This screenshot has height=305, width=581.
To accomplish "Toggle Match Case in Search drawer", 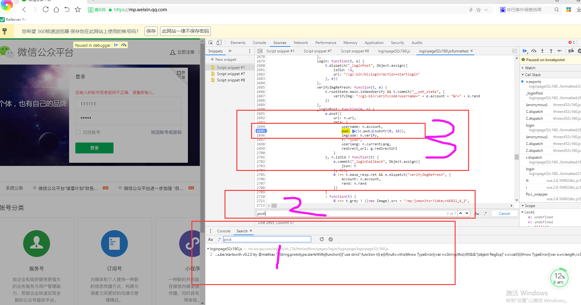I will coord(210,240).
